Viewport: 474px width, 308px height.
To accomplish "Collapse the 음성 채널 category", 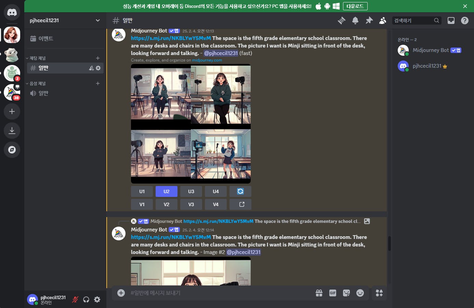I will (37, 83).
